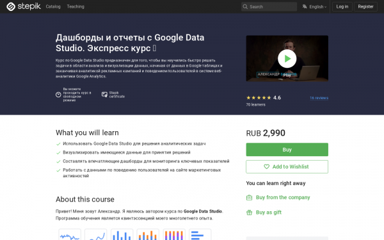Viewport: 384px width, 240px height.
Task: Click the Register button
Action: (365, 6)
